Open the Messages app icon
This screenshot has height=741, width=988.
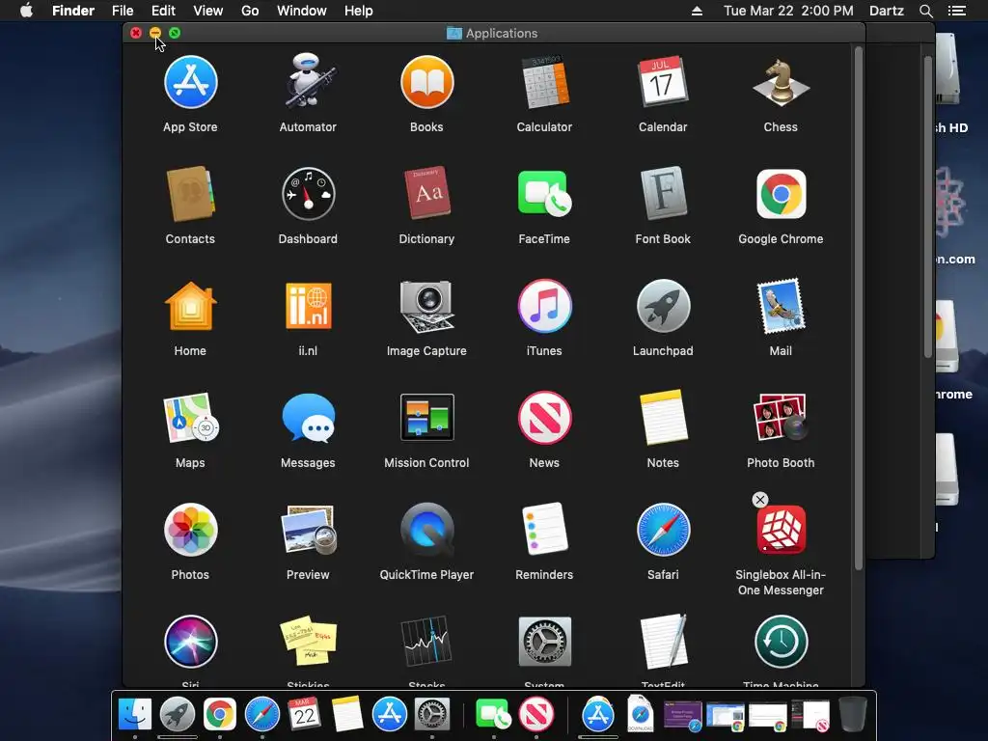tap(308, 418)
